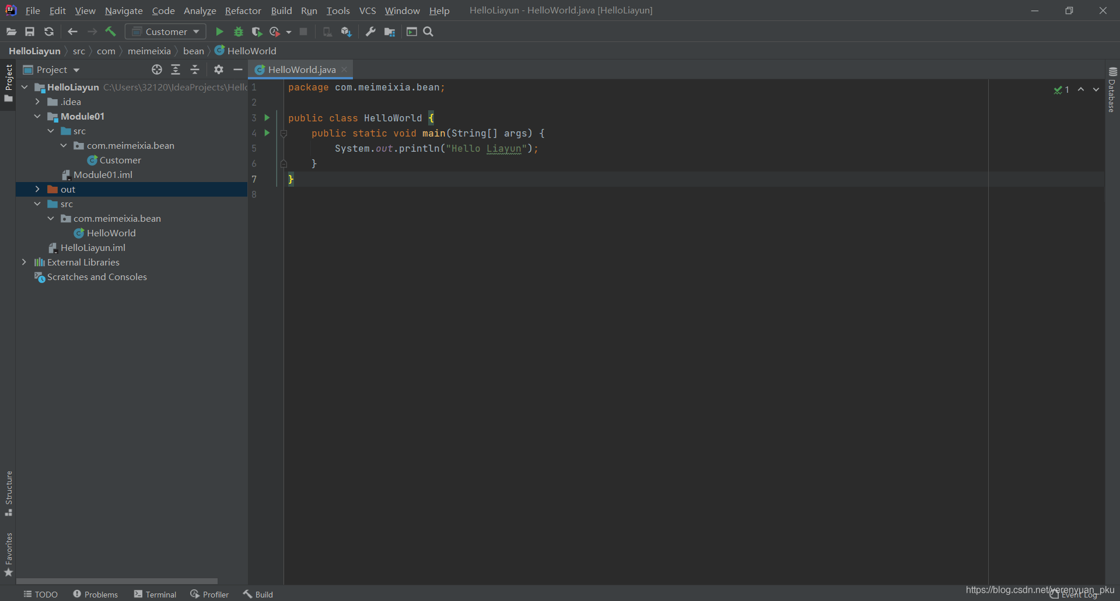This screenshot has height=601, width=1120.
Task: Open the Terminal tool window
Action: (155, 594)
